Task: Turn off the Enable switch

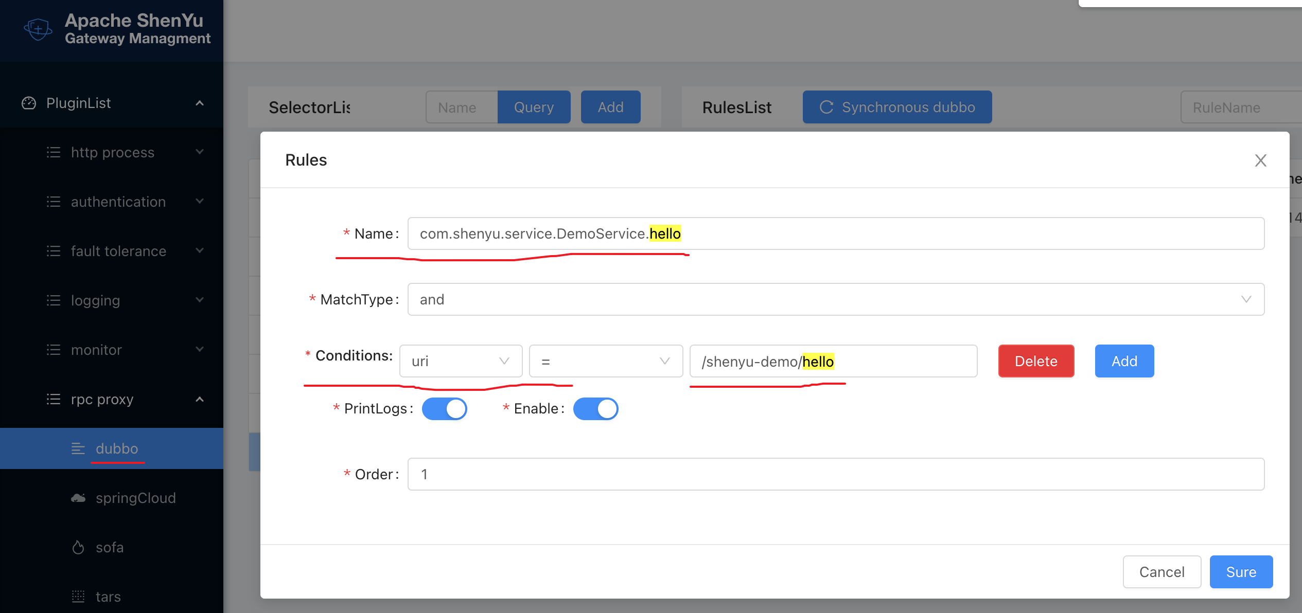Action: tap(595, 408)
